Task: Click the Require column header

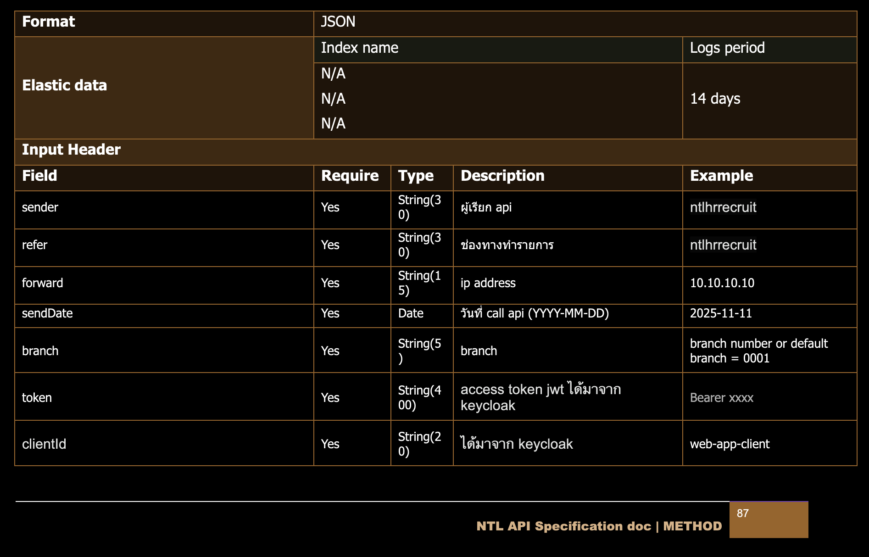Action: [350, 176]
